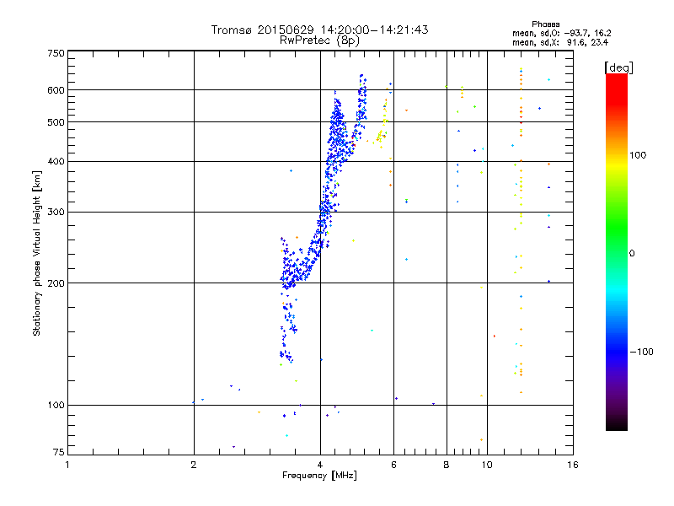Click the x-axis tick label '8'

pos(447,465)
